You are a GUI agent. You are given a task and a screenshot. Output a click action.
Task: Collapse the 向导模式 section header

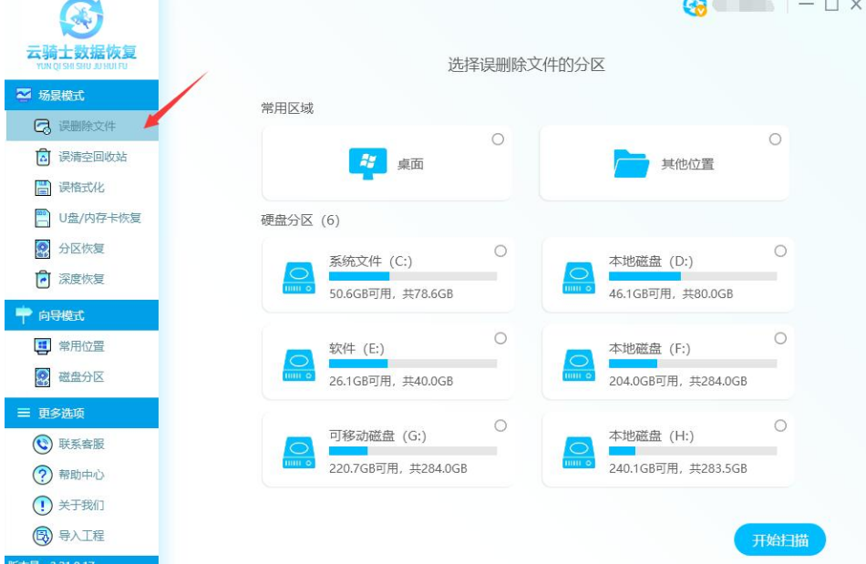(x=80, y=315)
